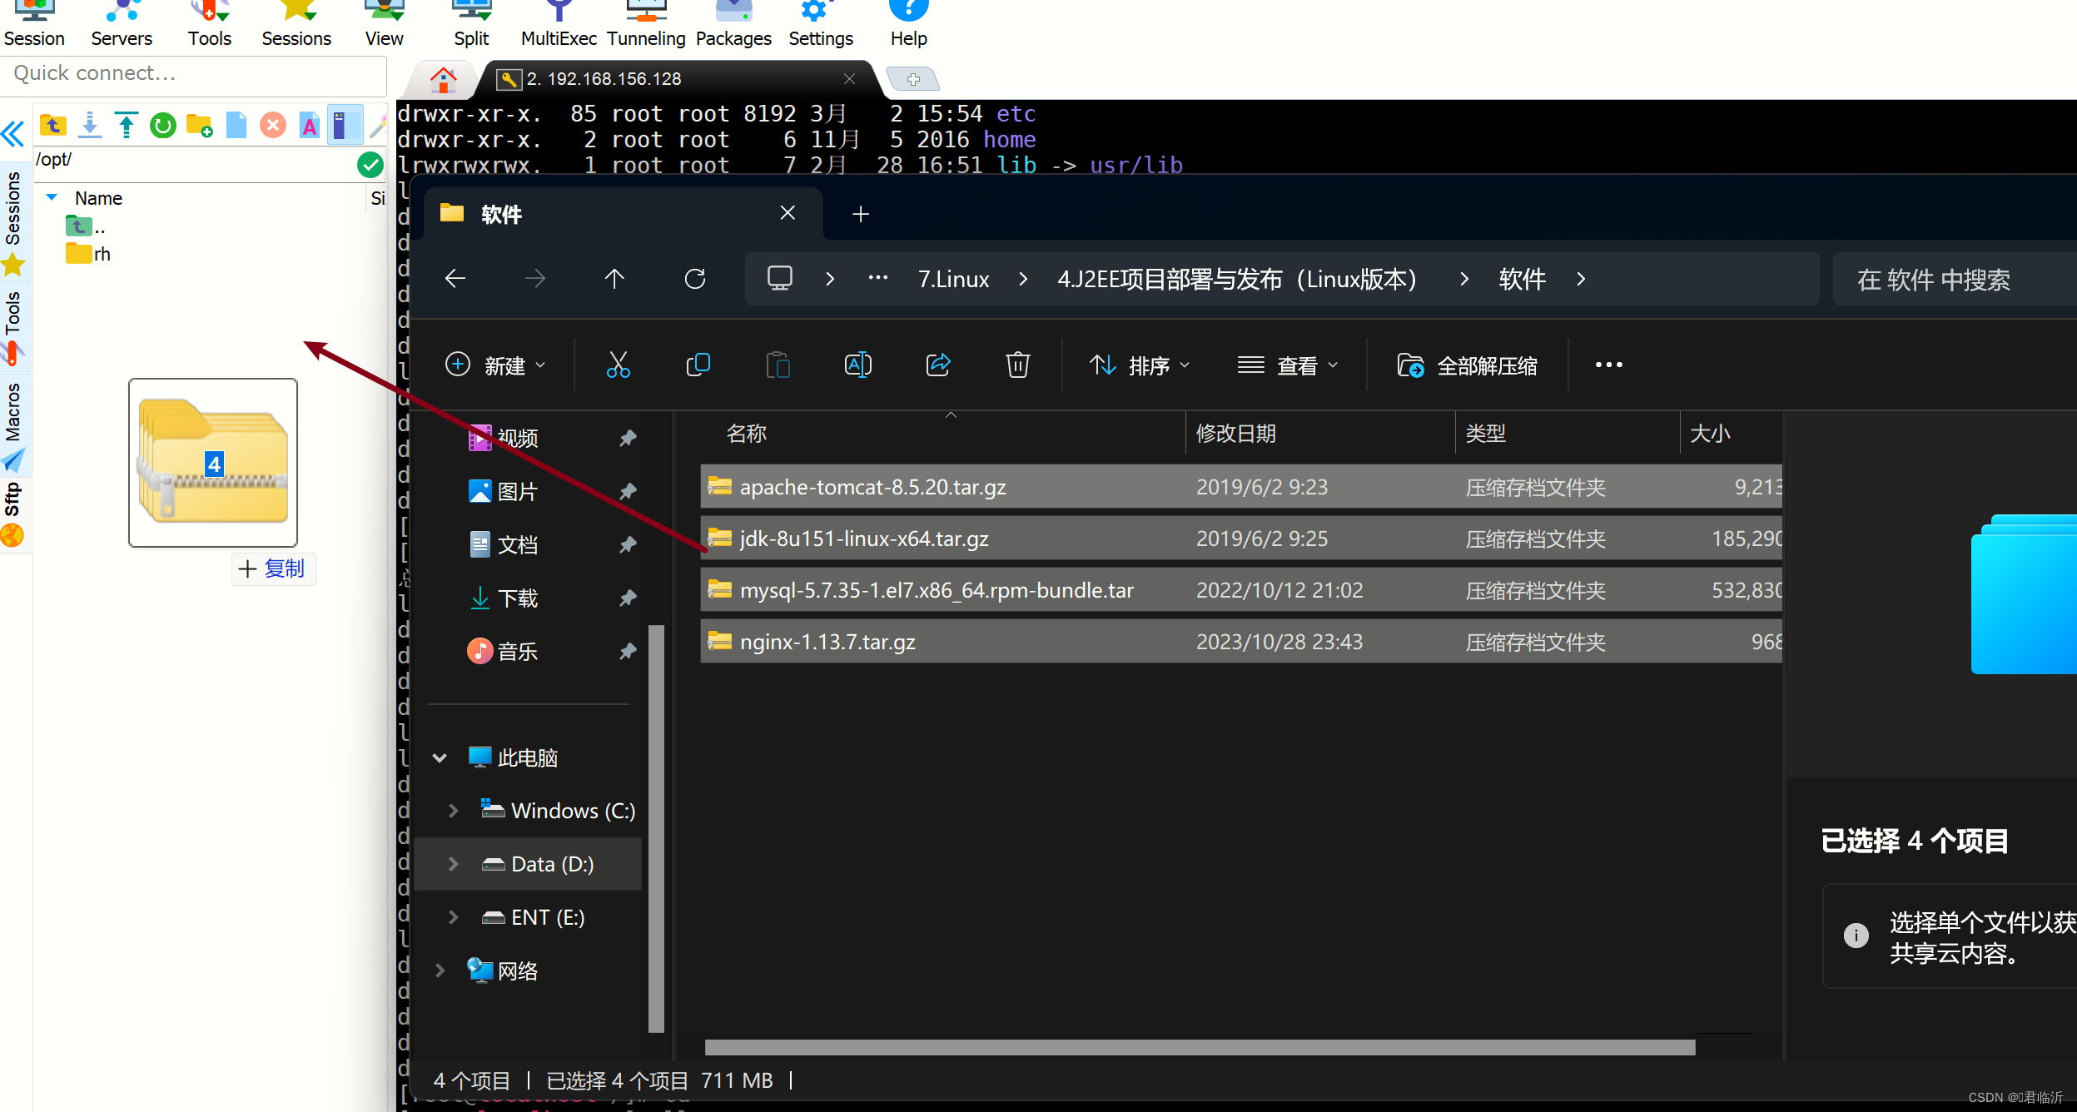Refresh the SFTP folder with green icon
The width and height of the screenshot is (2077, 1112).
click(x=163, y=126)
